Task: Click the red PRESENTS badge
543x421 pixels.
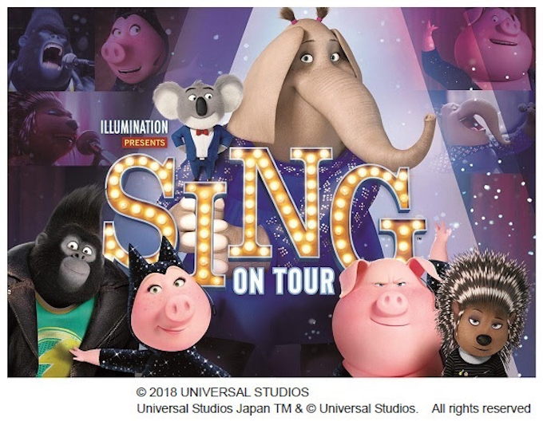Action: (145, 143)
